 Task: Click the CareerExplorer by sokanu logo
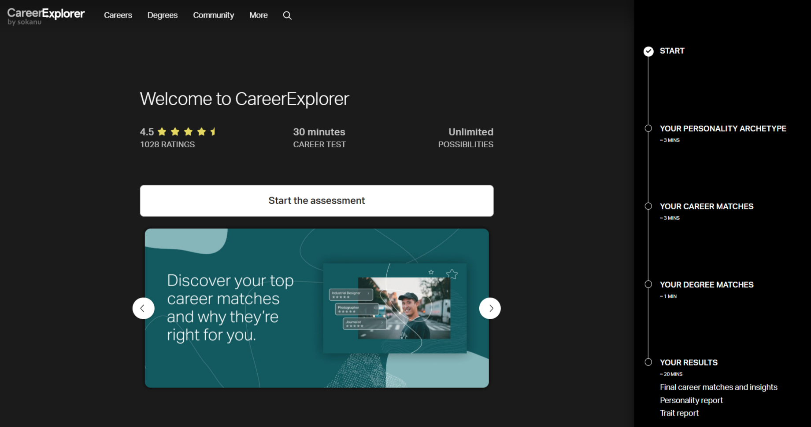[46, 16]
